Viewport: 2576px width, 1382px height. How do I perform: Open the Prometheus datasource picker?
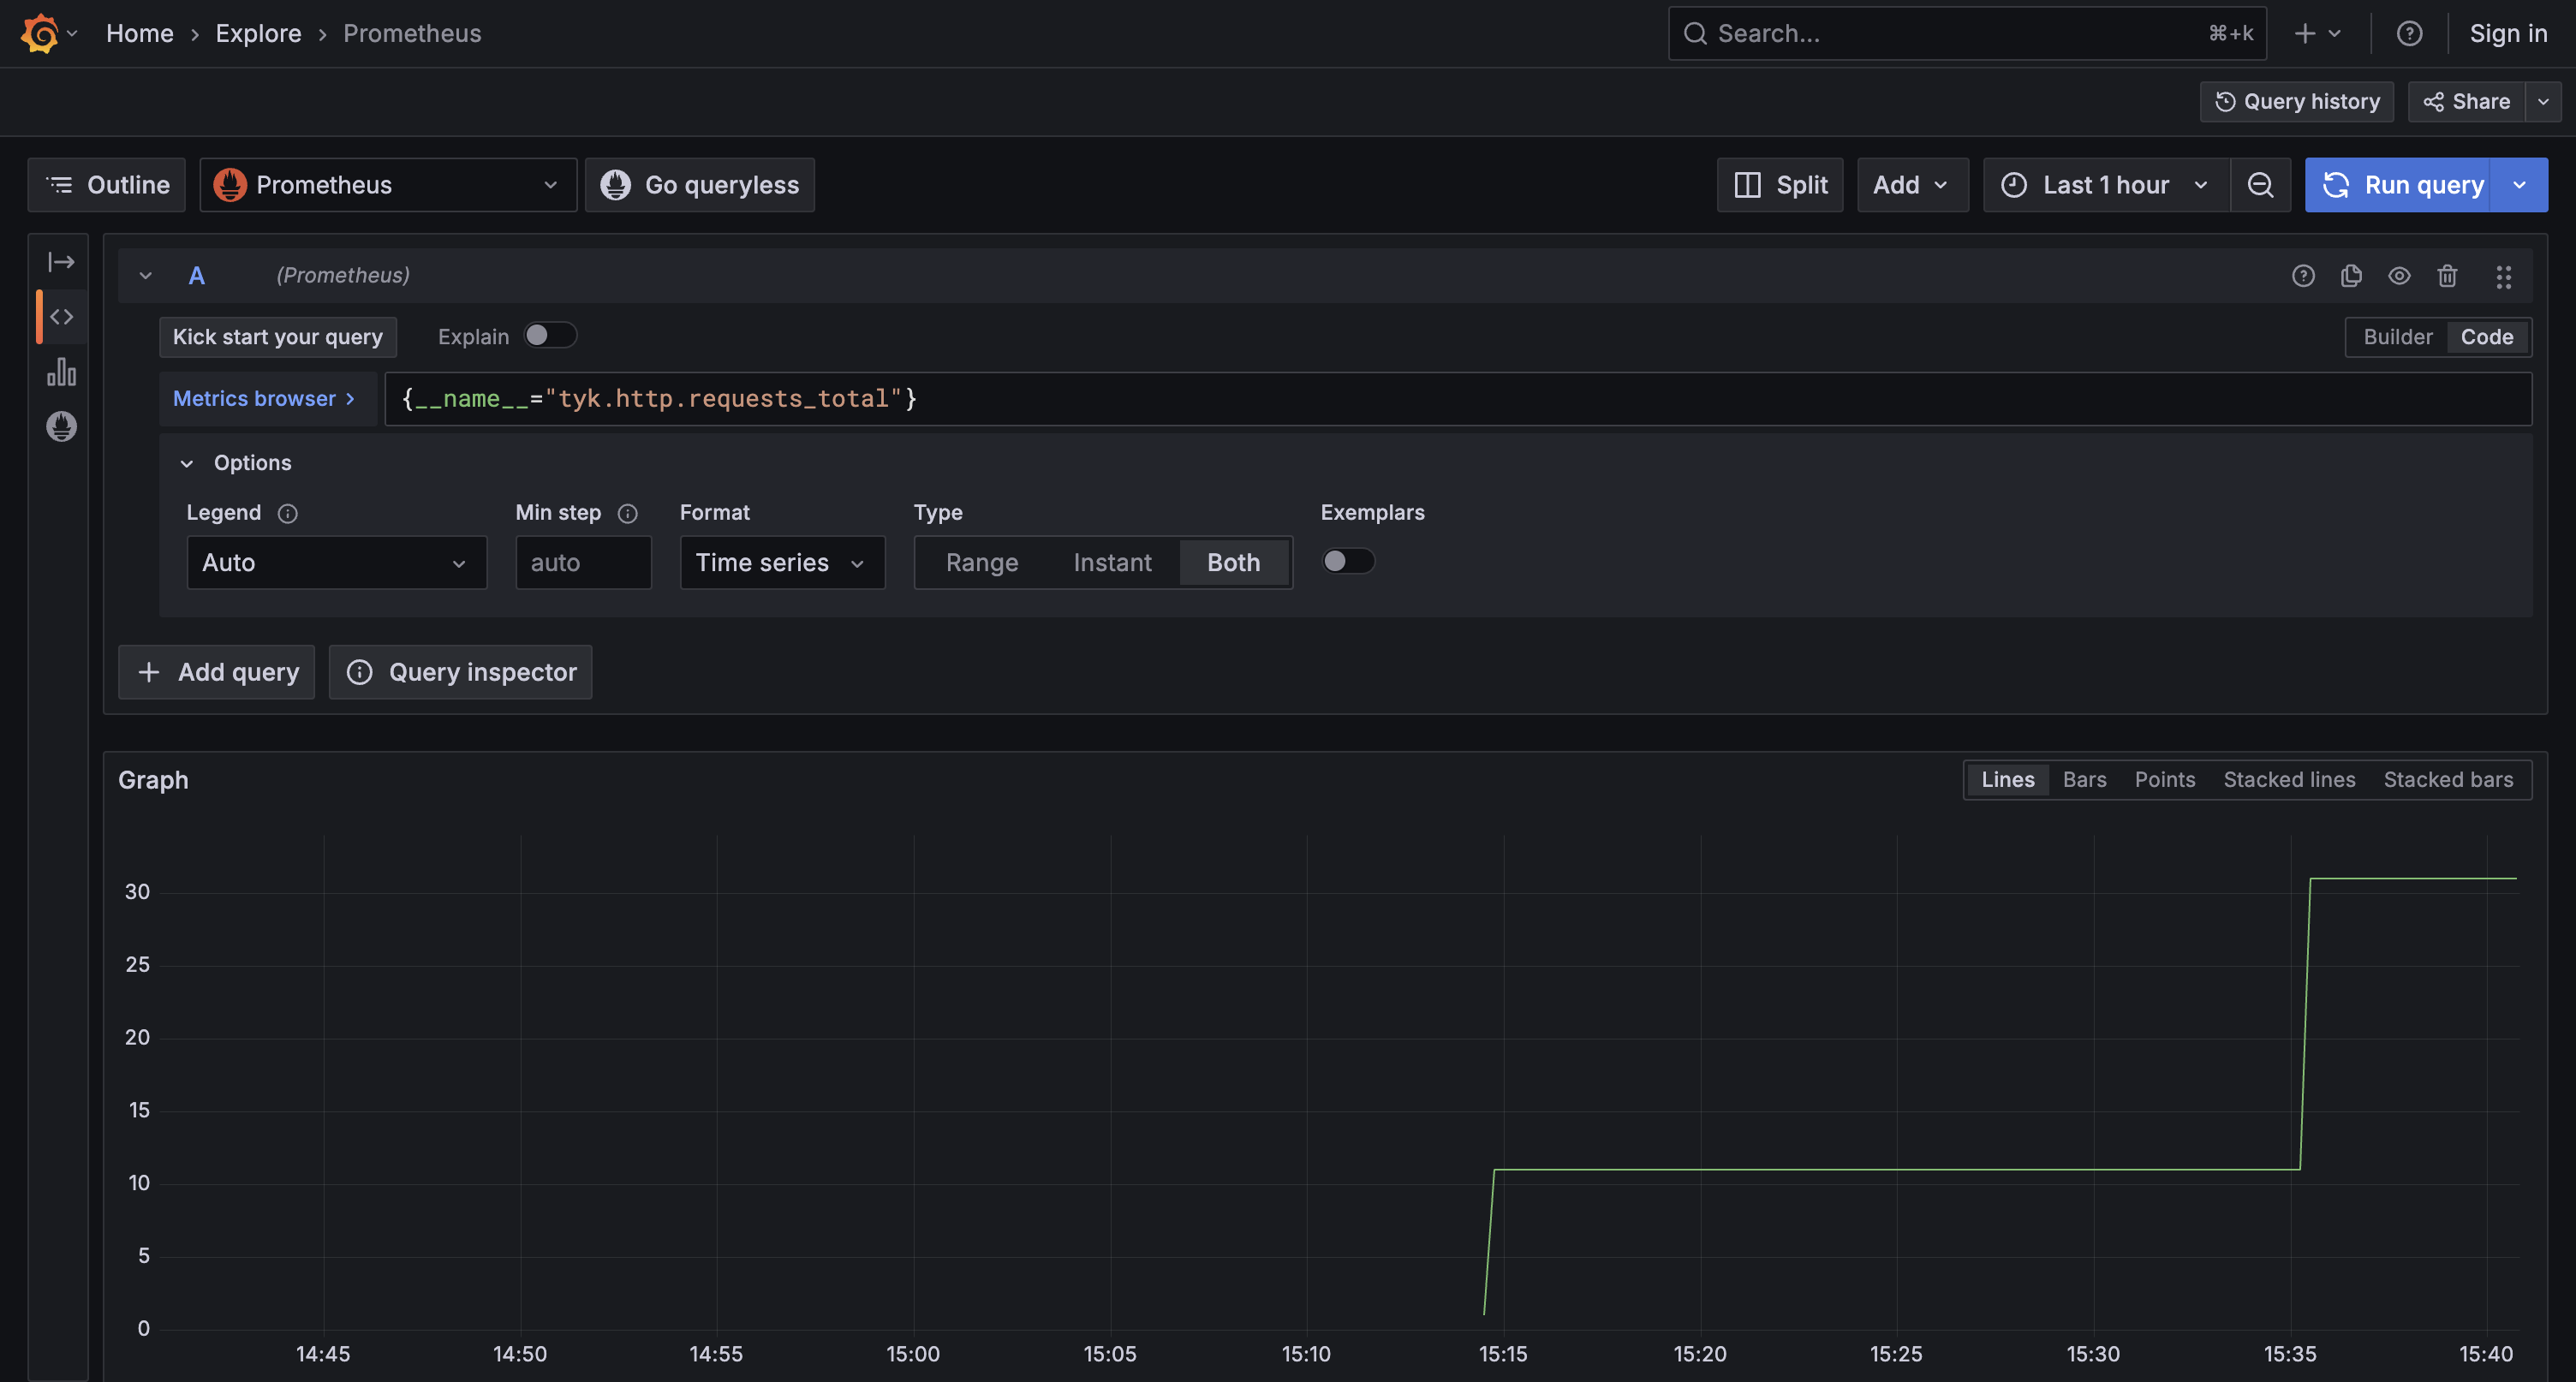pyautogui.click(x=388, y=185)
